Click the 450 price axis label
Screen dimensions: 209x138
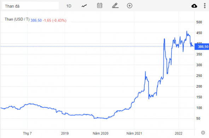pyautogui.click(x=199, y=33)
